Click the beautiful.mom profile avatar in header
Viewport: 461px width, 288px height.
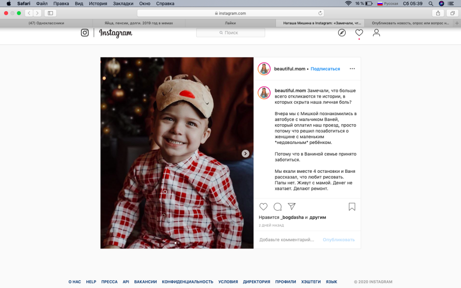pyautogui.click(x=264, y=69)
